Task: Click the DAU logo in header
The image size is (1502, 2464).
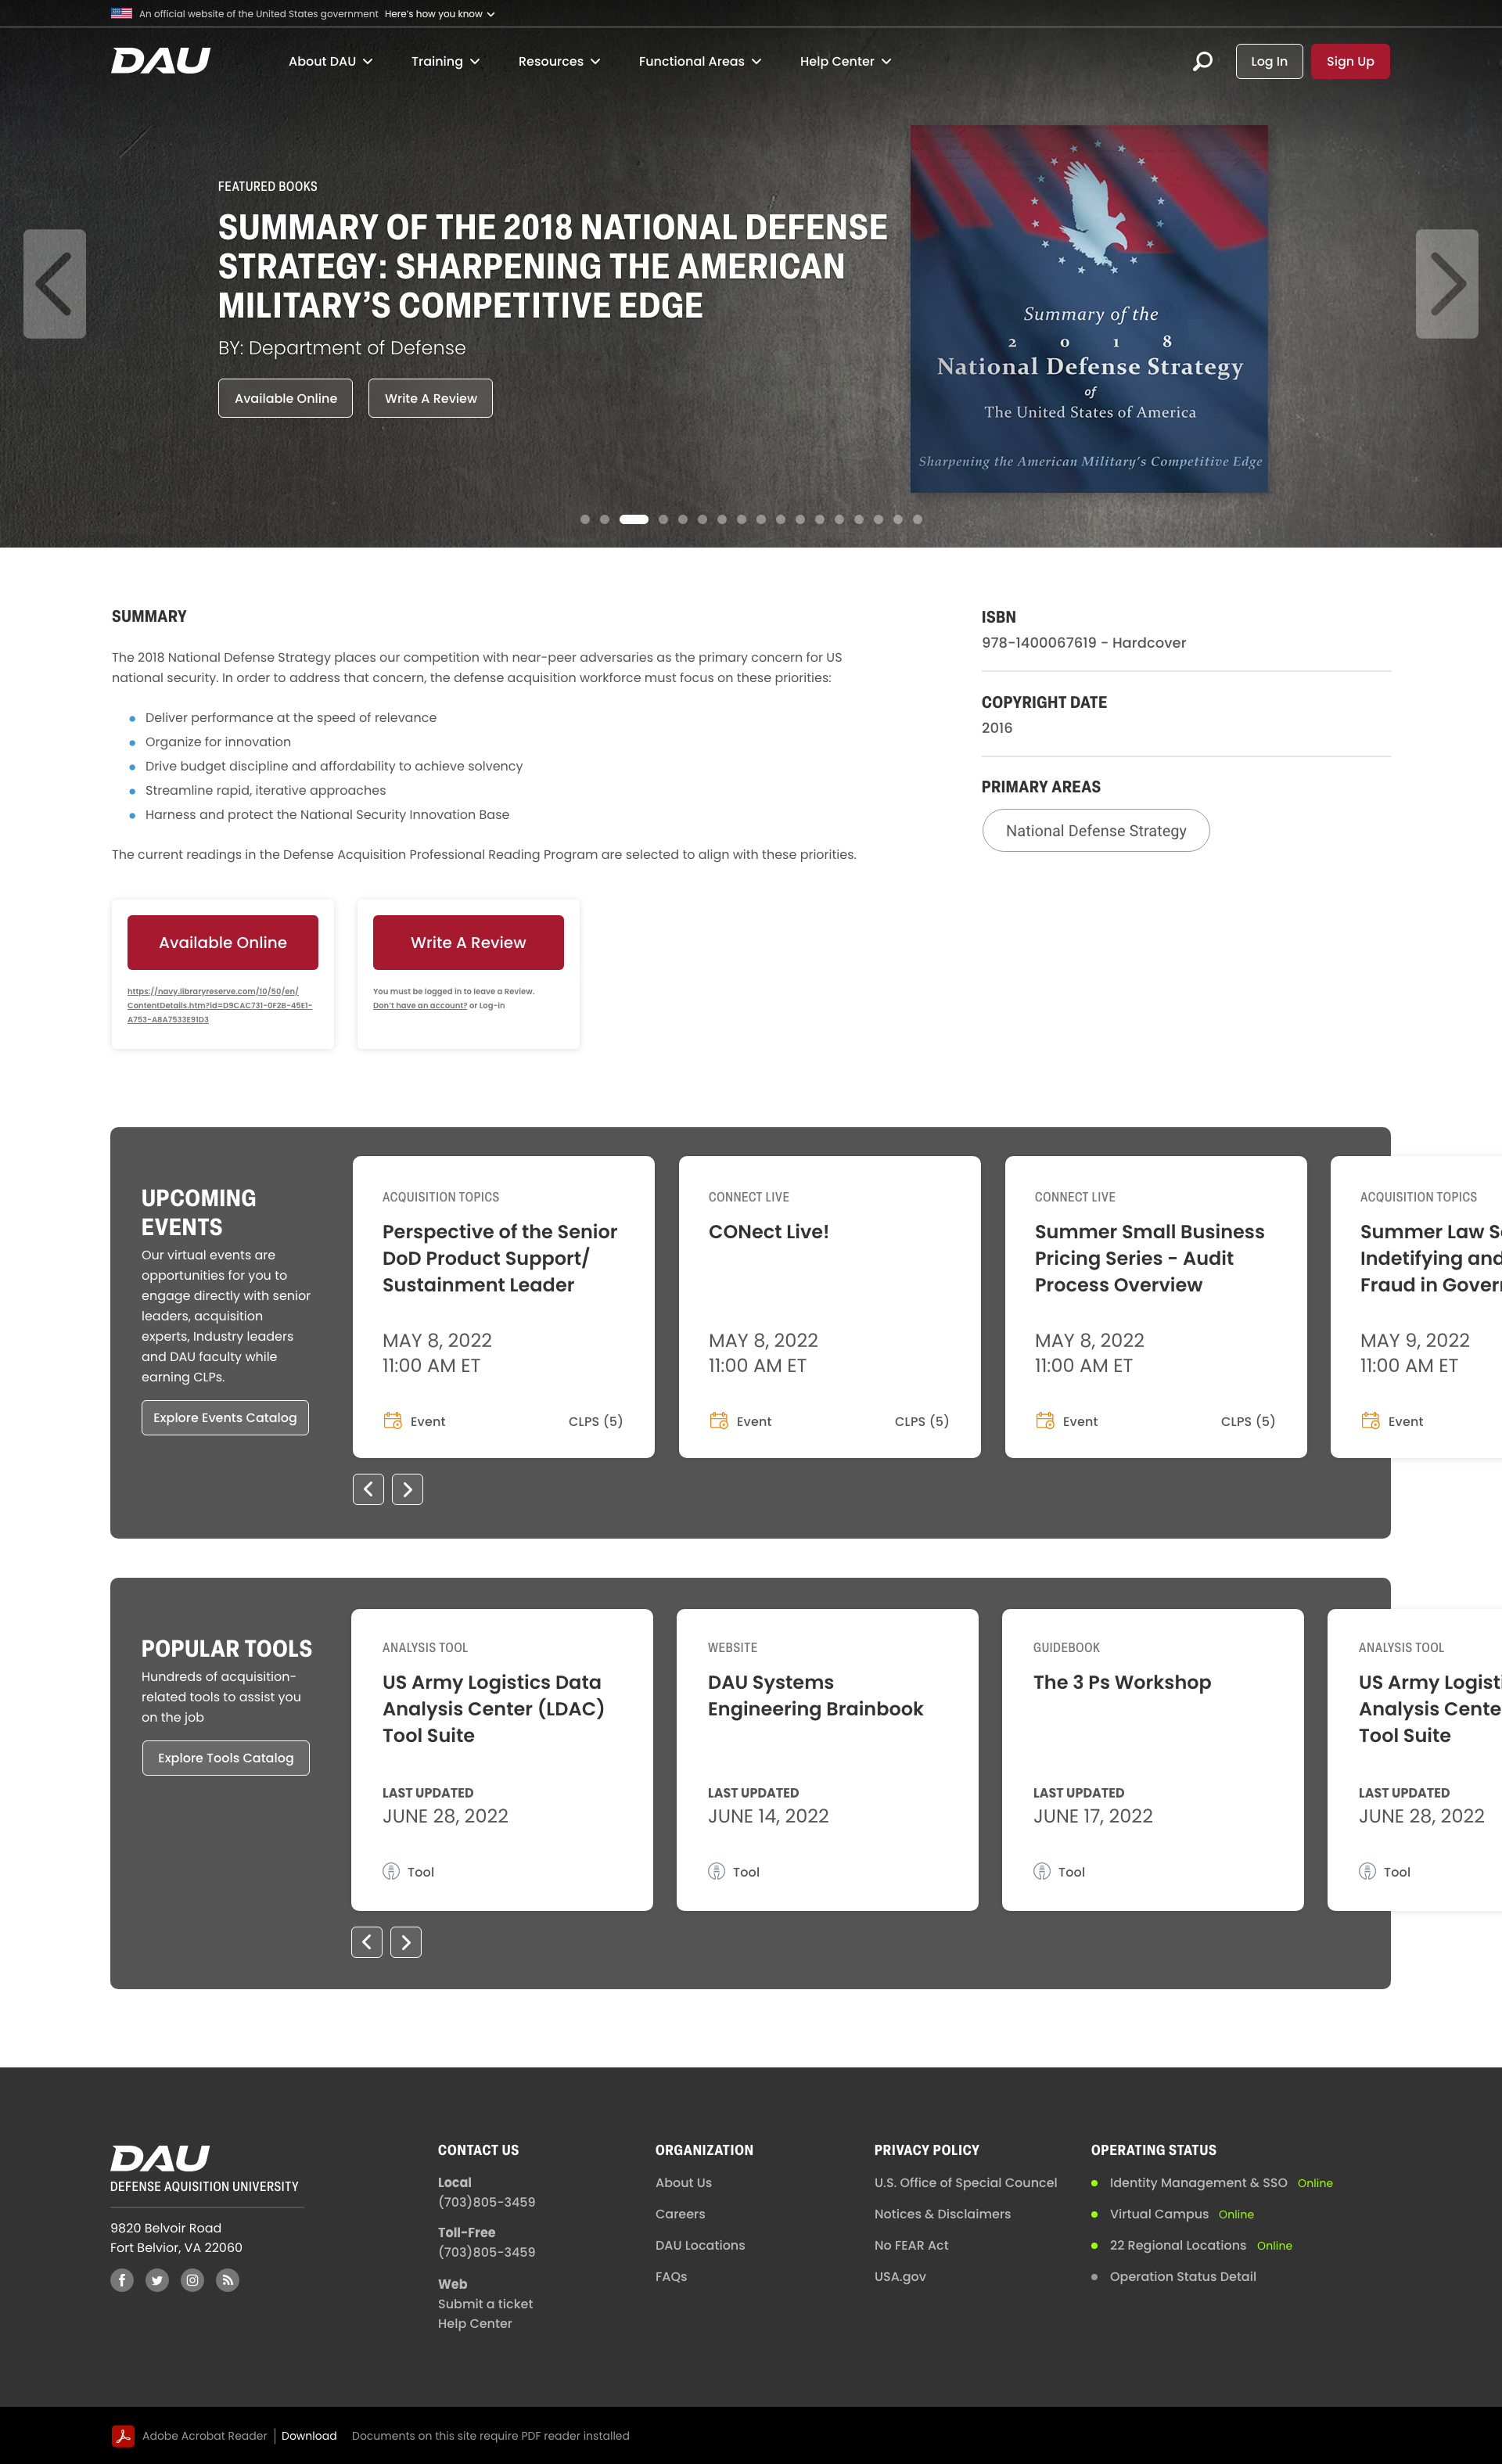Action: click(x=161, y=61)
